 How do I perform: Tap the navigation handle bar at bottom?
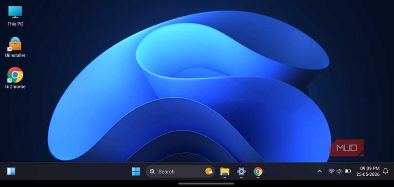[x=206, y=184]
